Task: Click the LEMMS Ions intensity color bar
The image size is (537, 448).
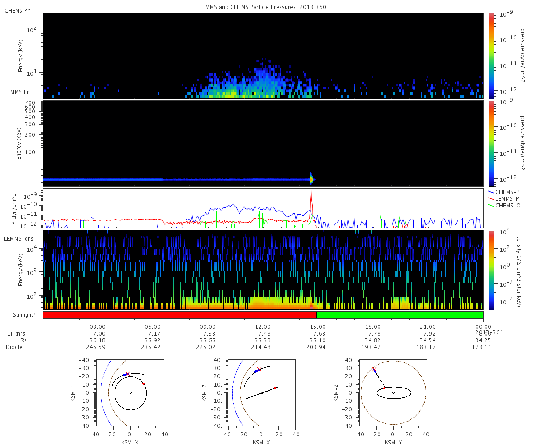Action: [x=491, y=270]
